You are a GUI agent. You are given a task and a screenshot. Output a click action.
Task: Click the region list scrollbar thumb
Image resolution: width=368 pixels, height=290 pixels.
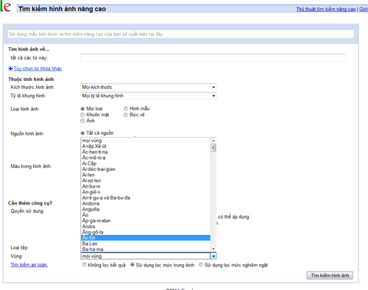[x=213, y=148]
